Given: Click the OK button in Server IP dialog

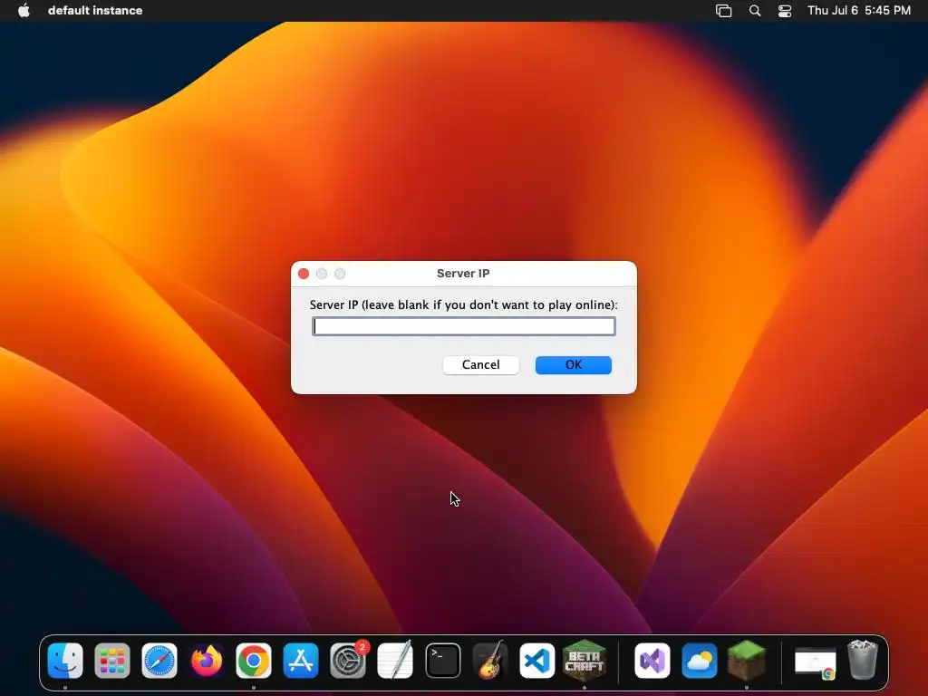Looking at the screenshot, I should tap(573, 364).
